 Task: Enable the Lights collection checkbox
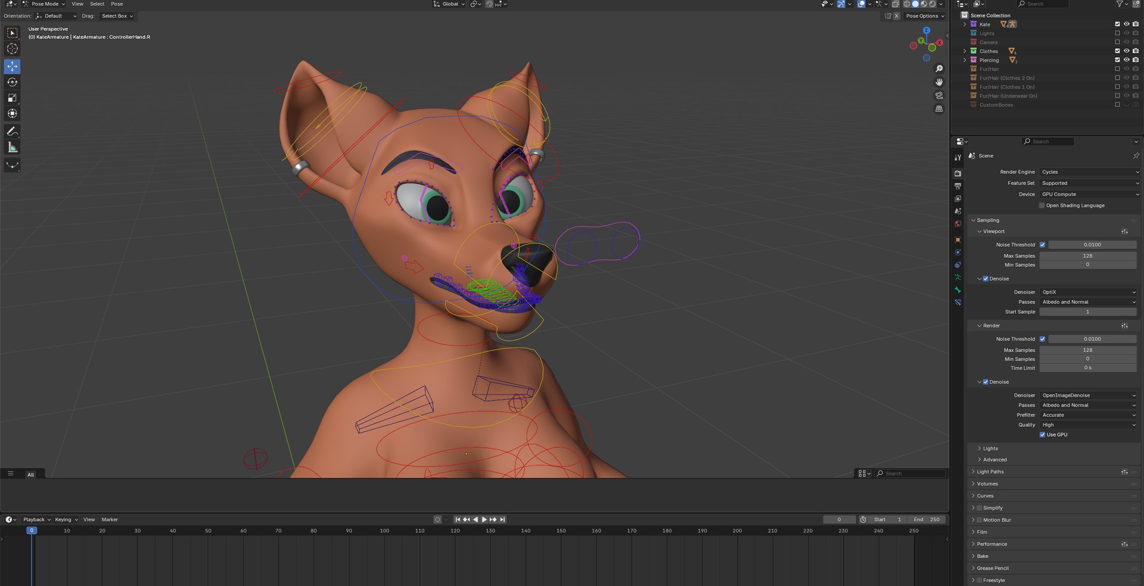1117,33
